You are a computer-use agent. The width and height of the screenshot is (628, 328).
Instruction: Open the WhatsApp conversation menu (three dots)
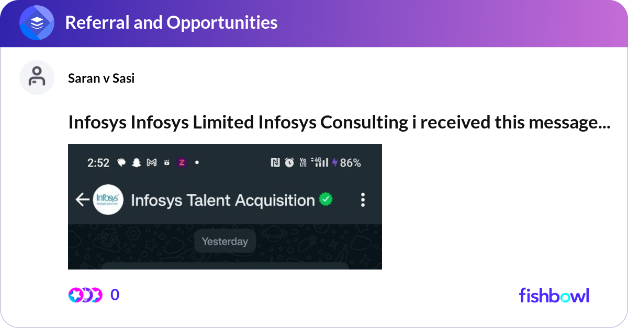click(363, 200)
